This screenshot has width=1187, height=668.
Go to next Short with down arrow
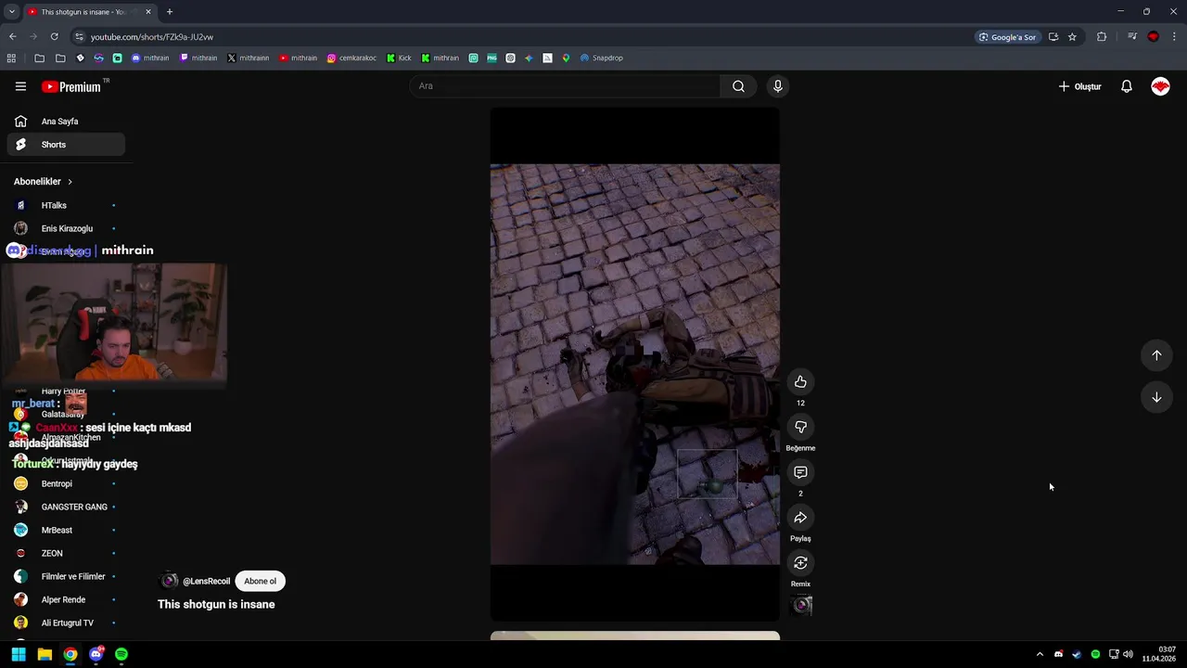1156,397
